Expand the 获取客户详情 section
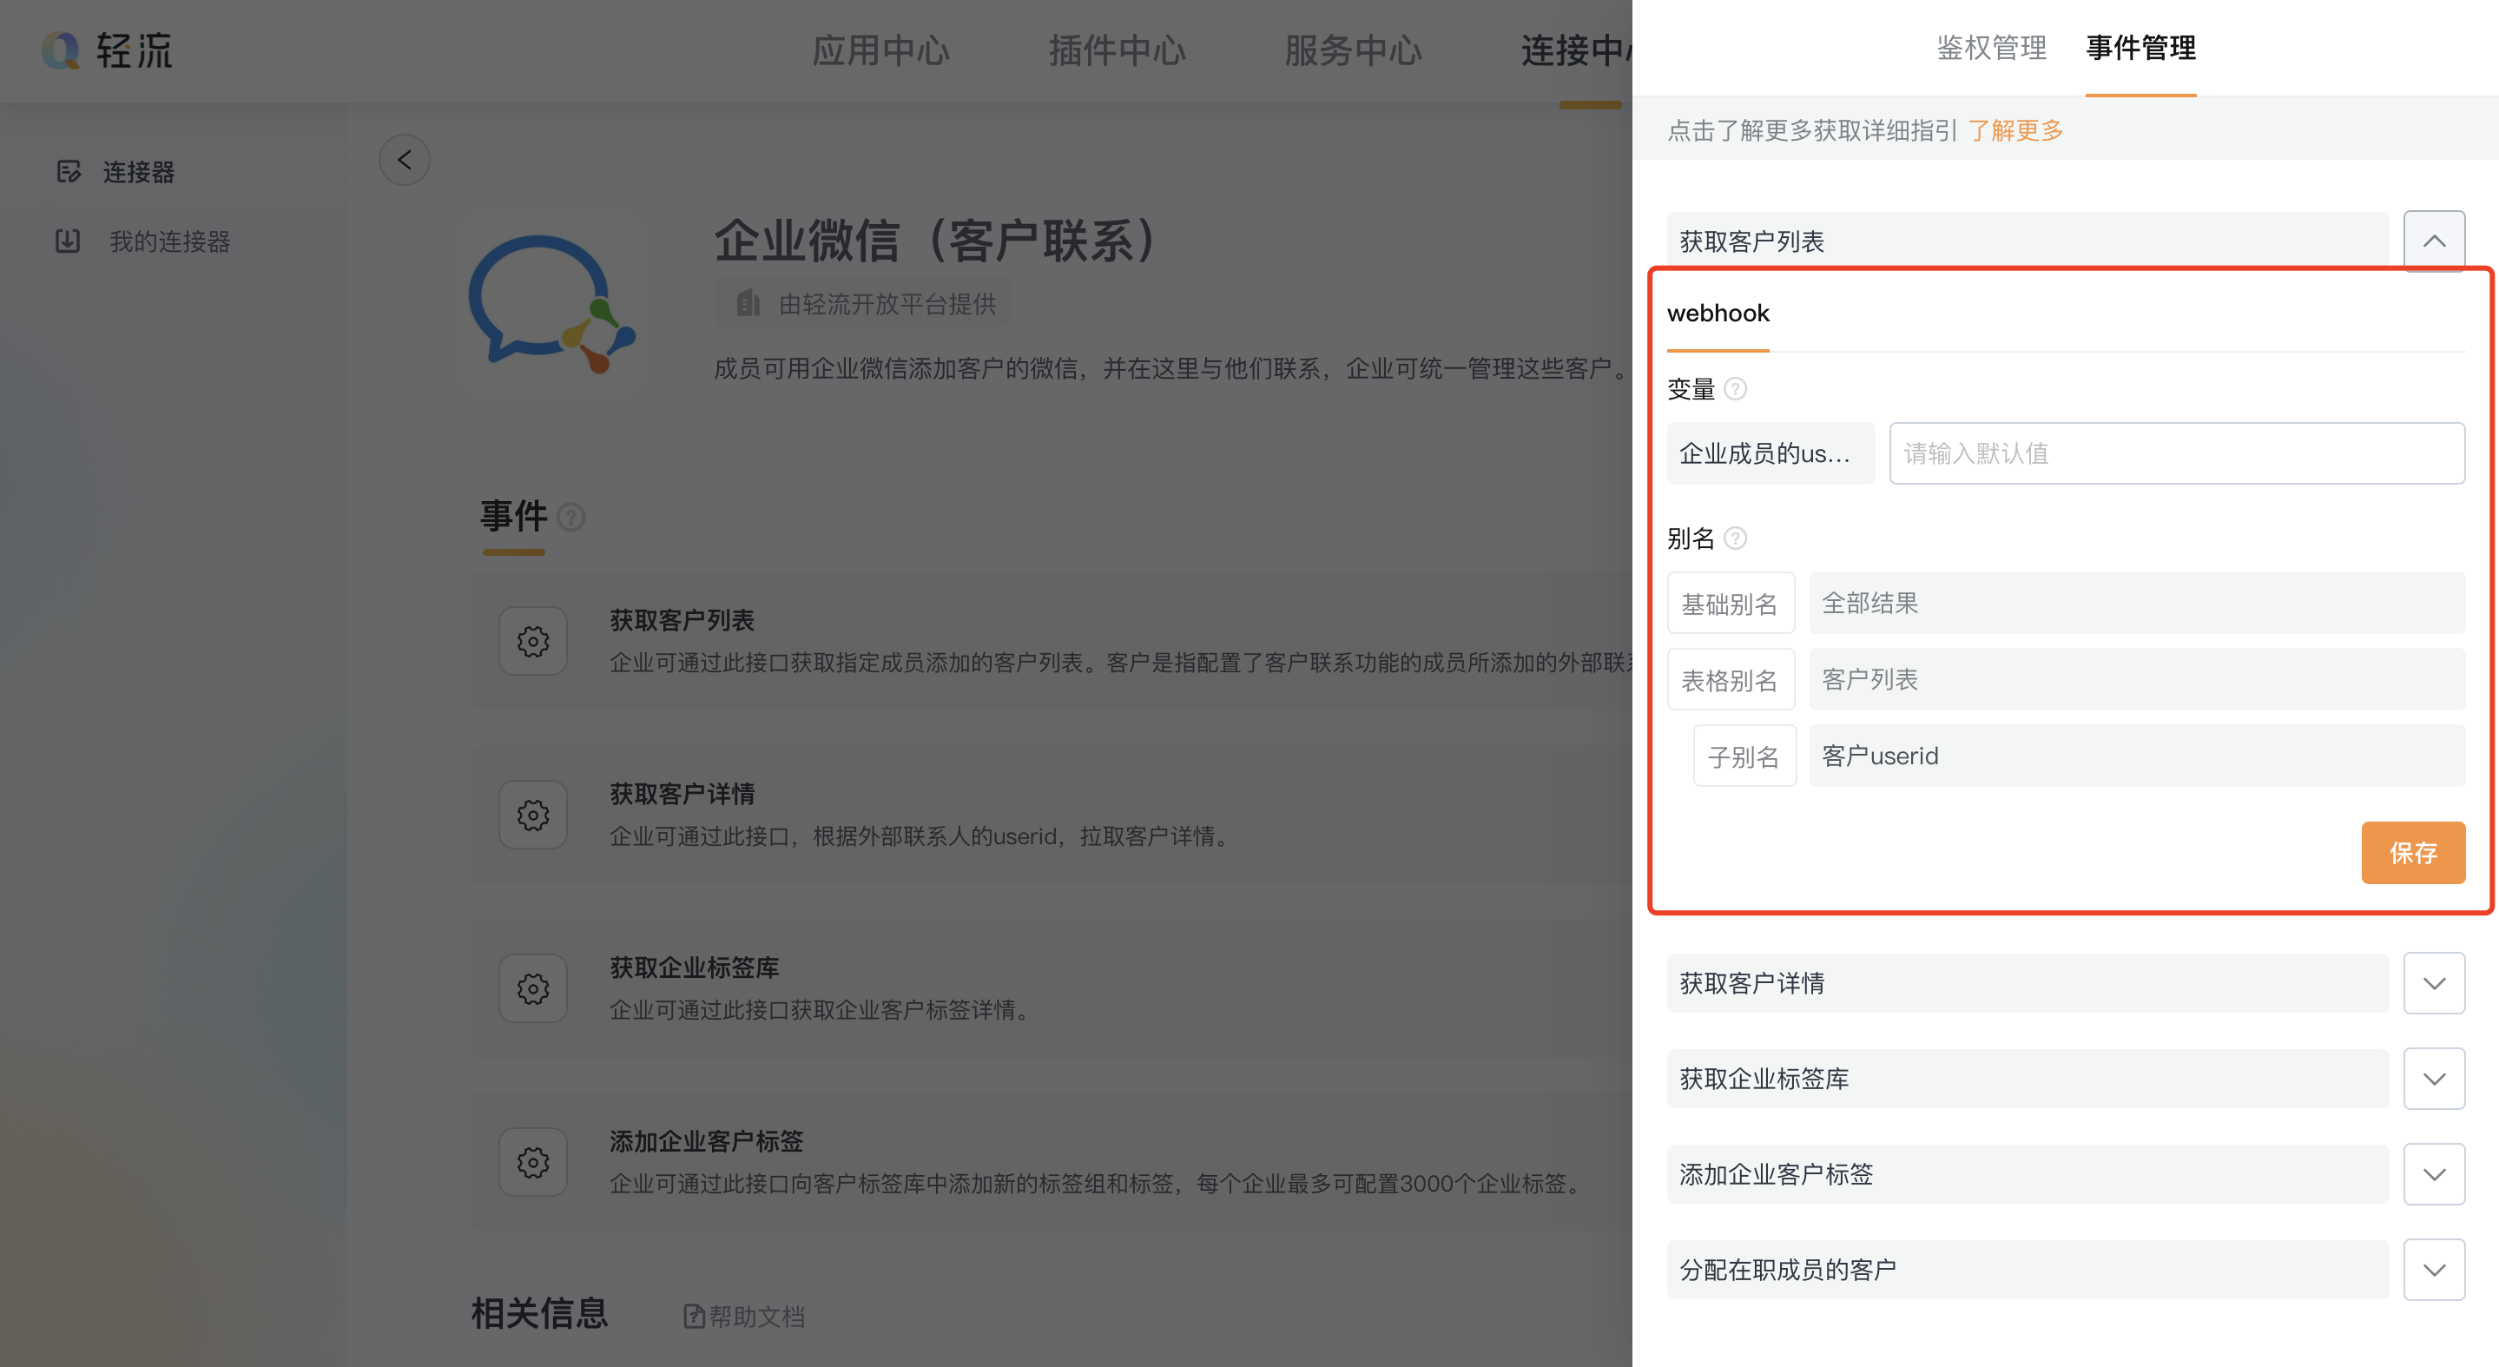This screenshot has width=2499, height=1367. click(x=2434, y=984)
